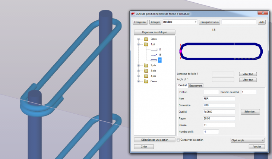Click Vider tout beside Angle pli
This screenshot has width=272, height=159.
pos(248,80)
